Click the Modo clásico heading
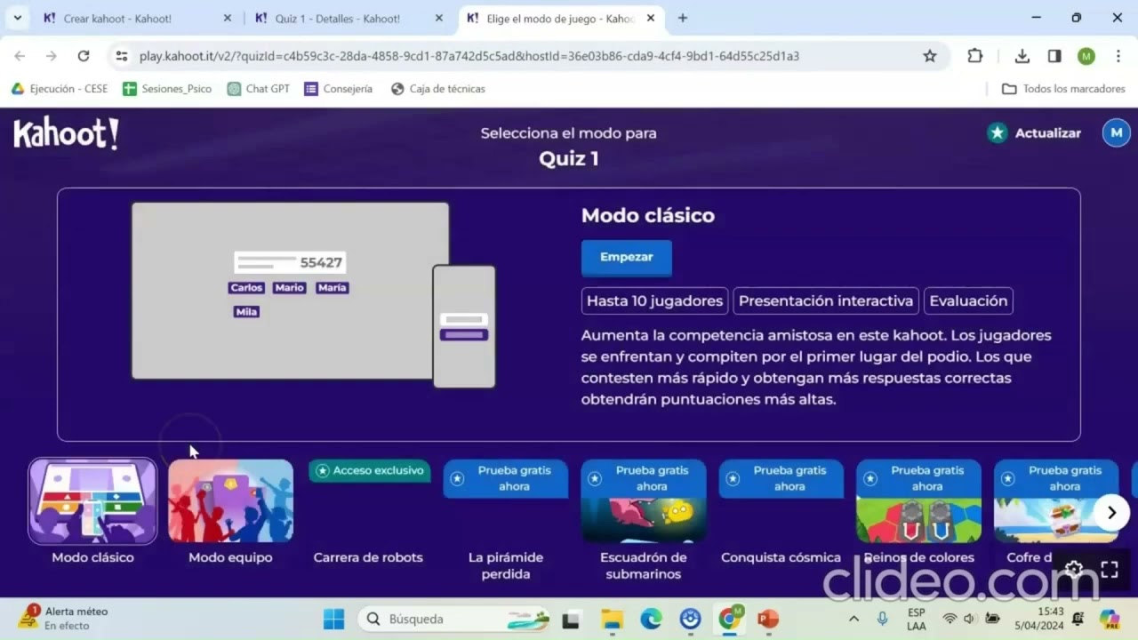 (647, 215)
